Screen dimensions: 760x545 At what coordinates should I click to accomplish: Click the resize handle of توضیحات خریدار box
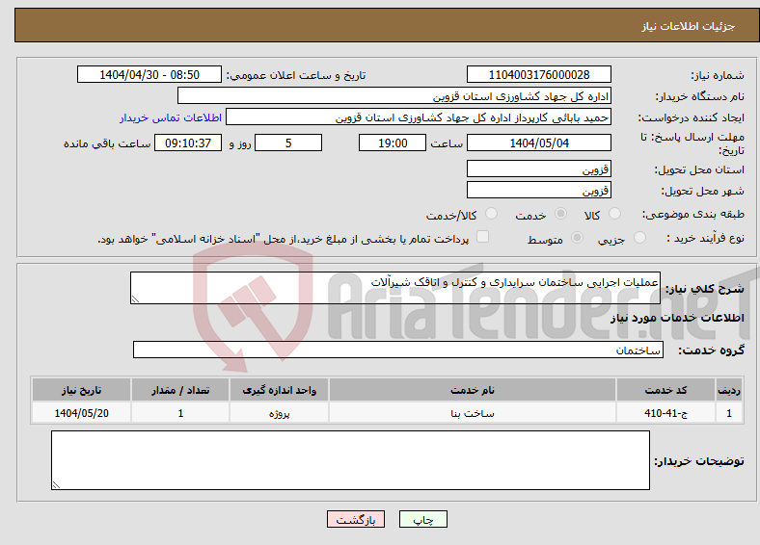pyautogui.click(x=56, y=485)
